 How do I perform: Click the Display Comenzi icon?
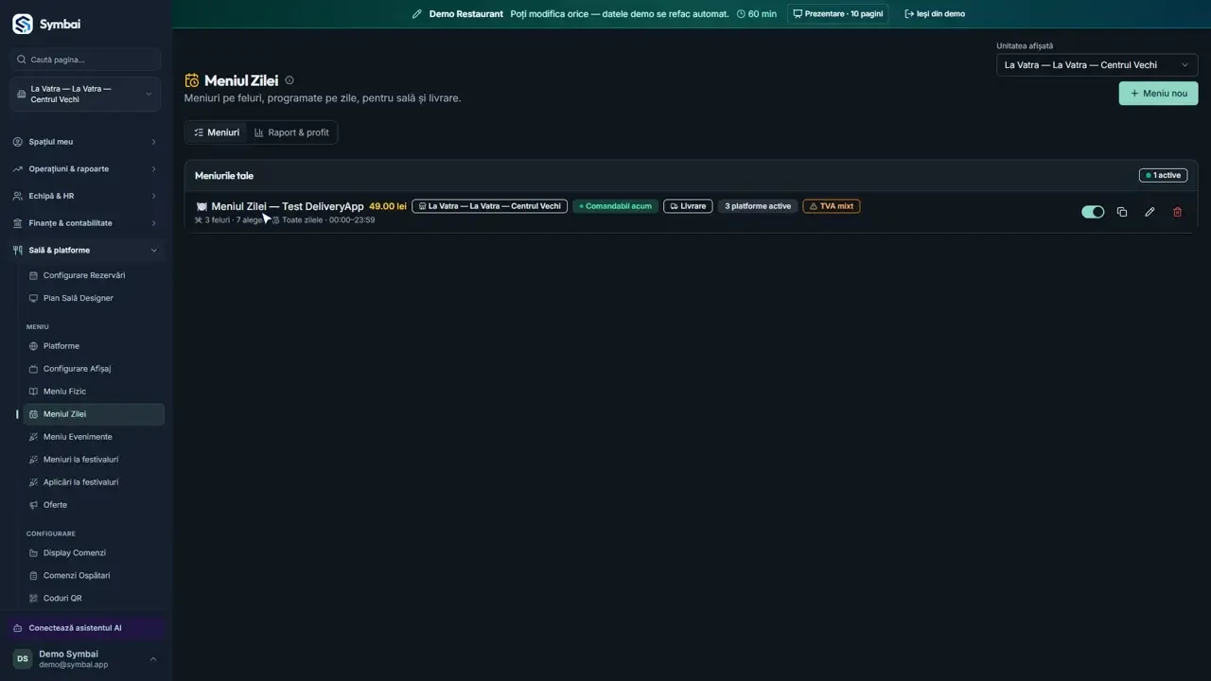(x=33, y=553)
